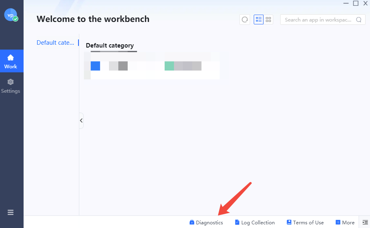Viewport: 370px width, 228px height.
Task: View the Terms of Use
Action: pyautogui.click(x=305, y=222)
